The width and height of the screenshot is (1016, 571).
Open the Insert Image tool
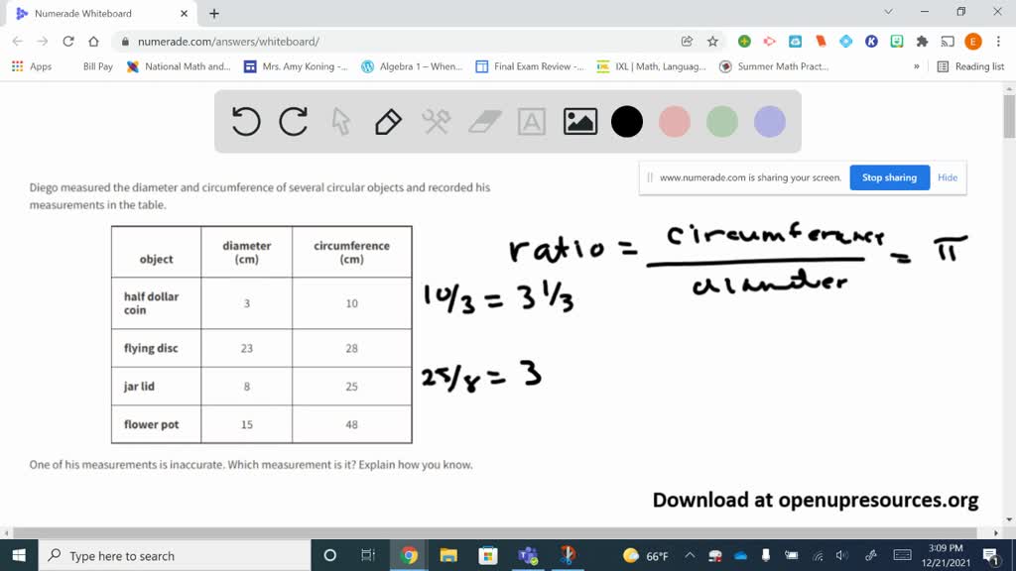tap(579, 121)
